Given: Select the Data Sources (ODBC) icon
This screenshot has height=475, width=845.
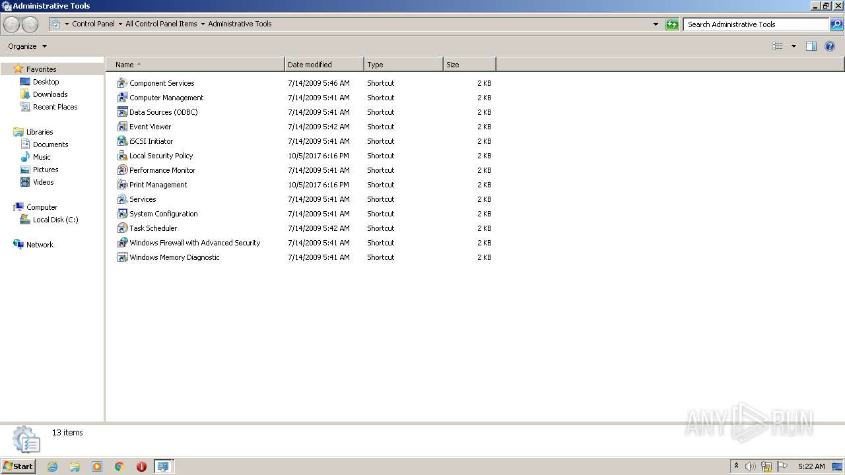Looking at the screenshot, I should coord(122,112).
